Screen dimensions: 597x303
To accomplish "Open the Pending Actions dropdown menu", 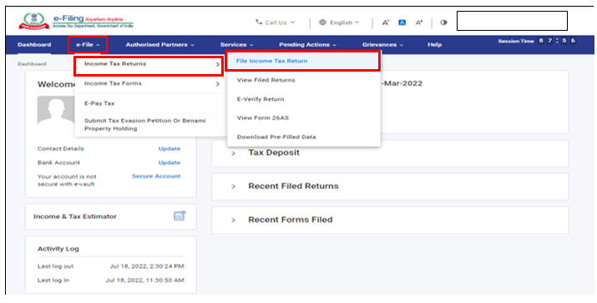I will 307,45.
